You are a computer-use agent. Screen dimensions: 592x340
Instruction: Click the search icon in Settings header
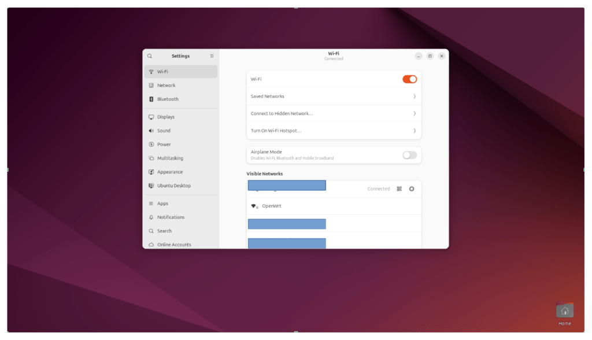150,56
